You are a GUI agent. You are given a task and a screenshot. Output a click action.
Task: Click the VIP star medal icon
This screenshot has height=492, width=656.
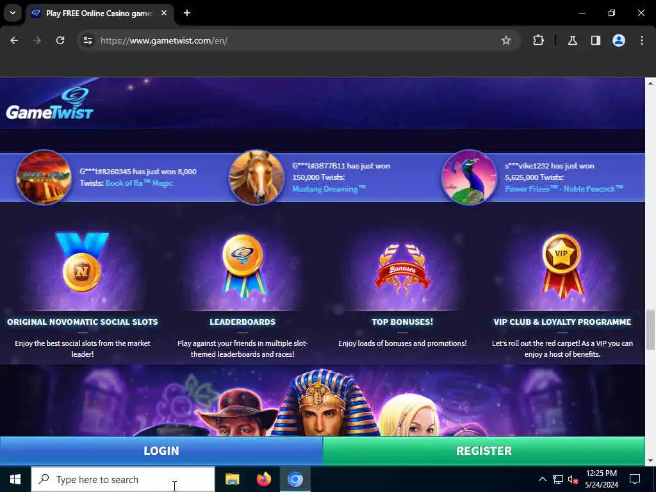coord(562,266)
